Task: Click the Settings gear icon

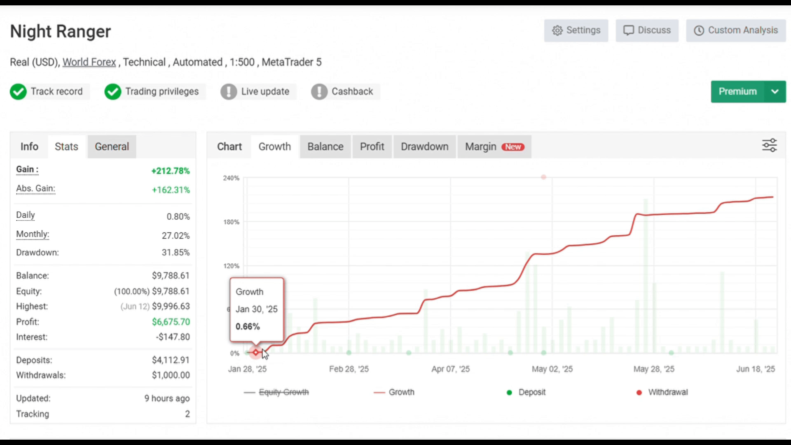Action: 557,30
